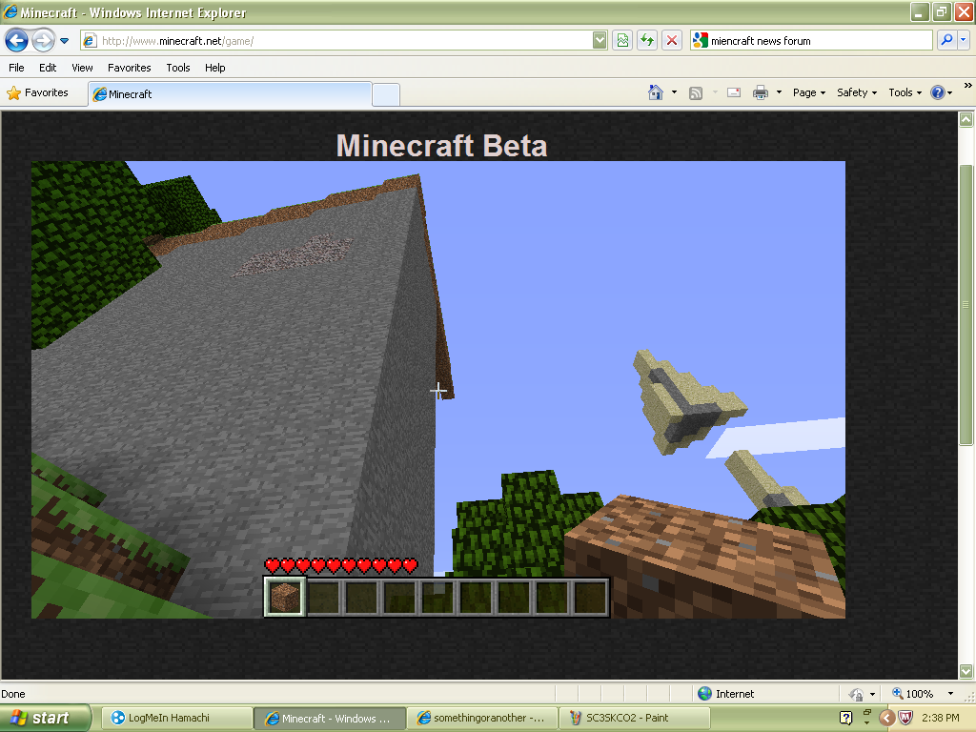Viewport: 976px width, 732px height.
Task: Open the Tools menu in menu bar
Action: tap(178, 68)
